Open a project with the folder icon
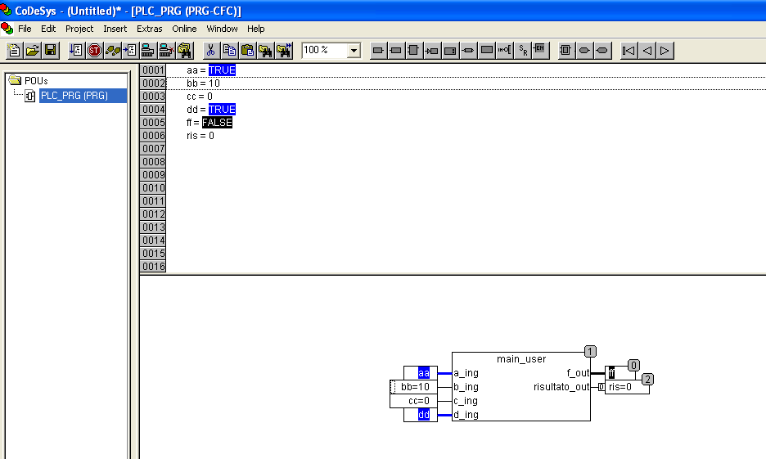The height and width of the screenshot is (459, 766). (x=32, y=51)
